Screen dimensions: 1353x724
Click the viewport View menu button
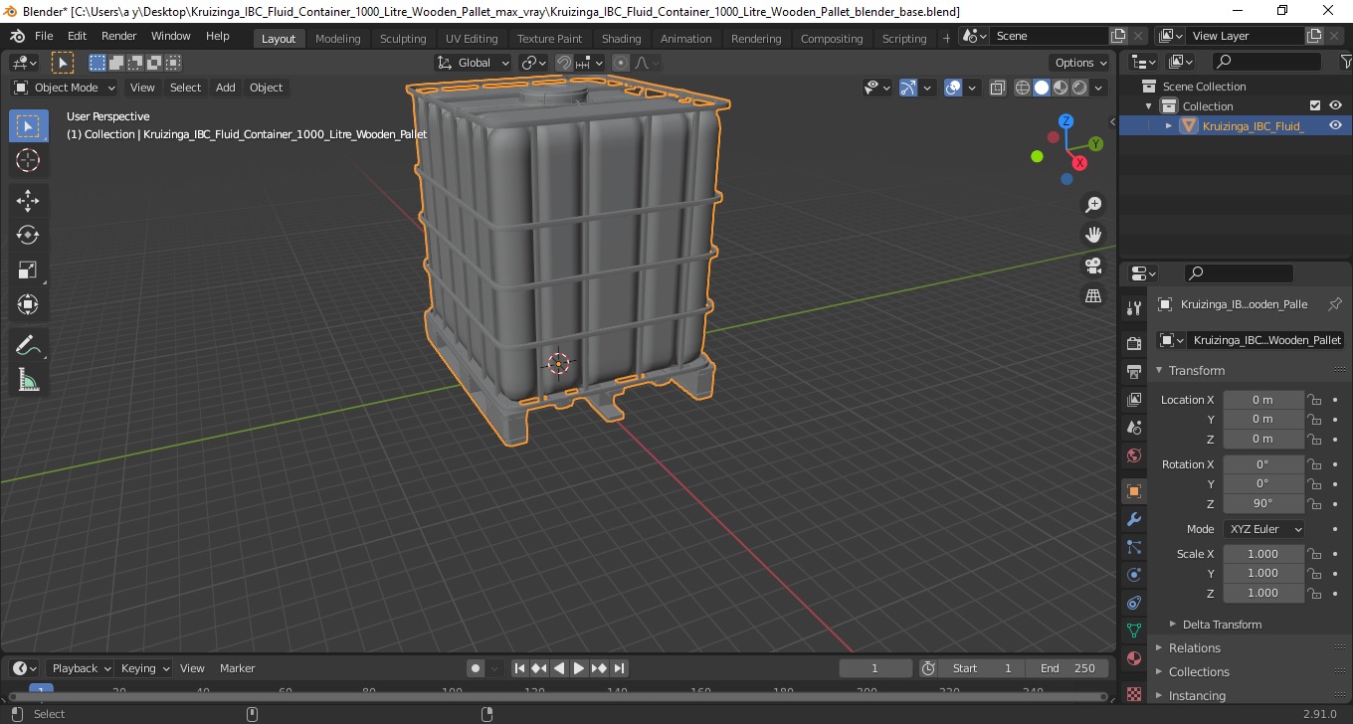(x=142, y=88)
